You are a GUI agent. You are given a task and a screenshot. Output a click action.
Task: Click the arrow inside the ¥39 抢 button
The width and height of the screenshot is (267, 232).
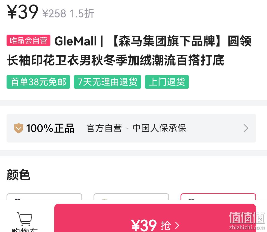tap(177, 225)
